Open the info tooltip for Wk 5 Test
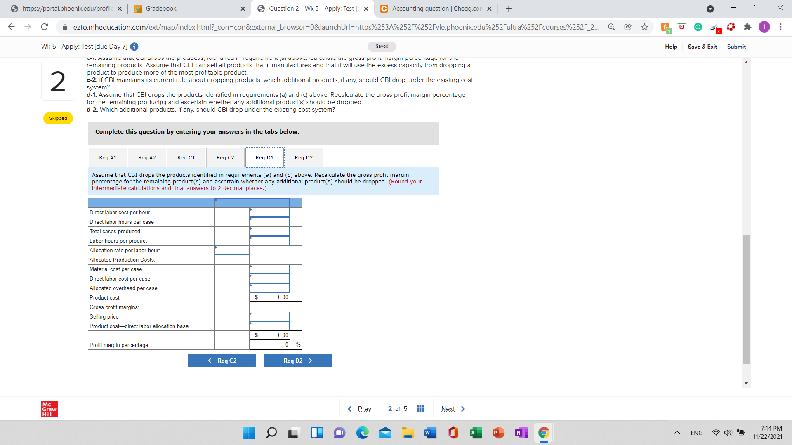Image resolution: width=792 pixels, height=445 pixels. [134, 47]
